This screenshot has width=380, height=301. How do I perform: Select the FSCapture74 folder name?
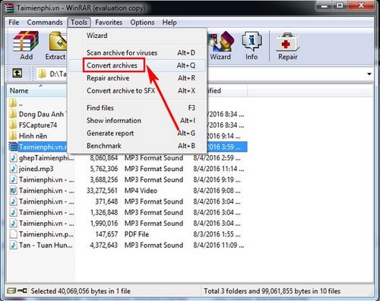38,125
